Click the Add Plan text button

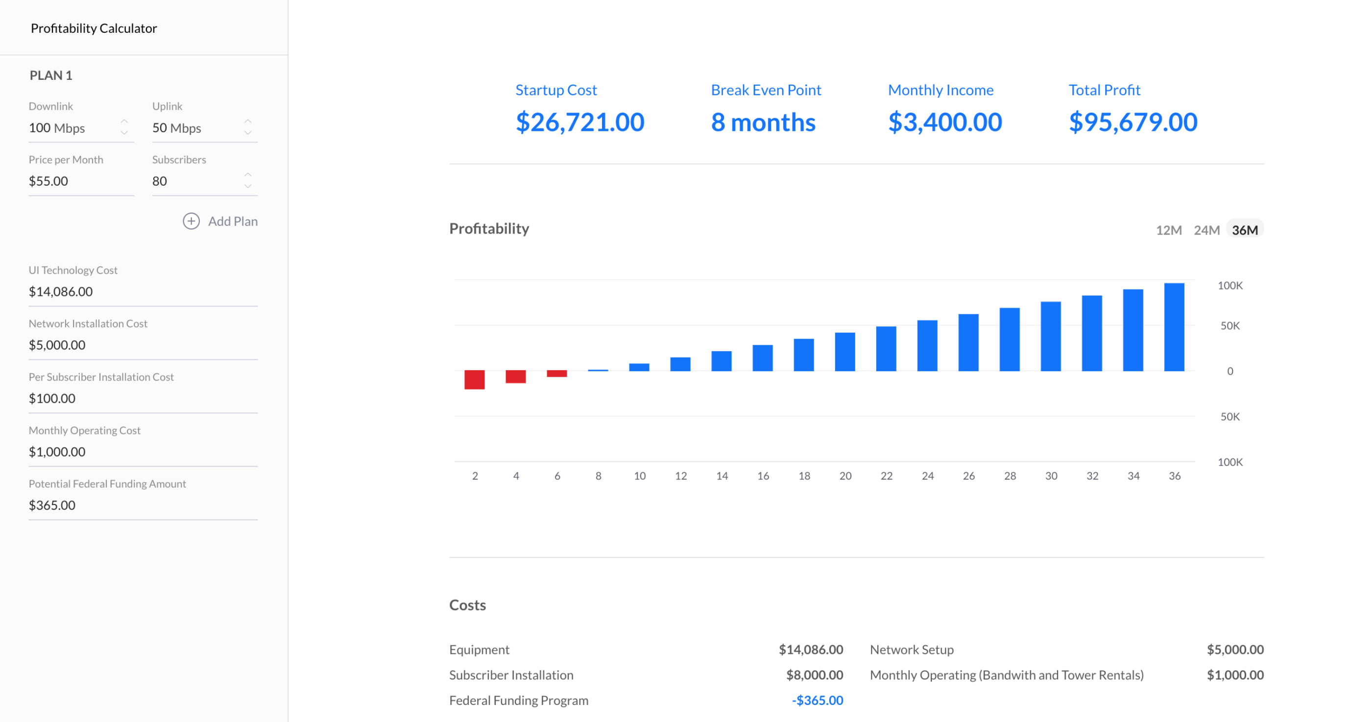coord(233,221)
